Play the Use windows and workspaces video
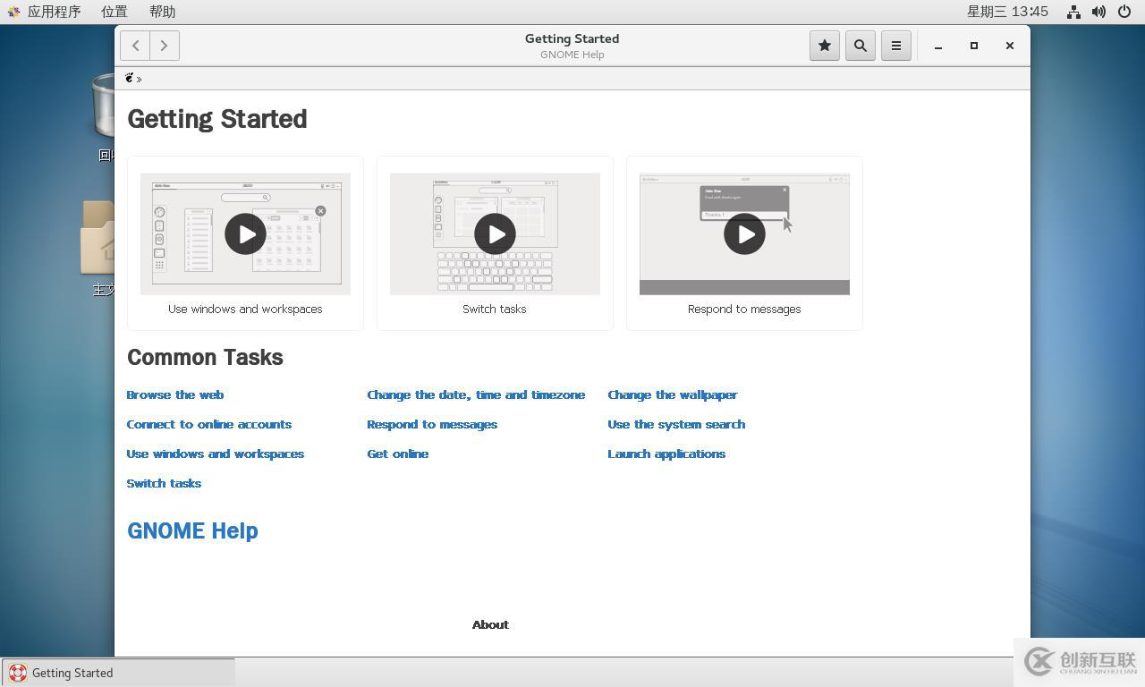1145x687 pixels. pyautogui.click(x=245, y=234)
